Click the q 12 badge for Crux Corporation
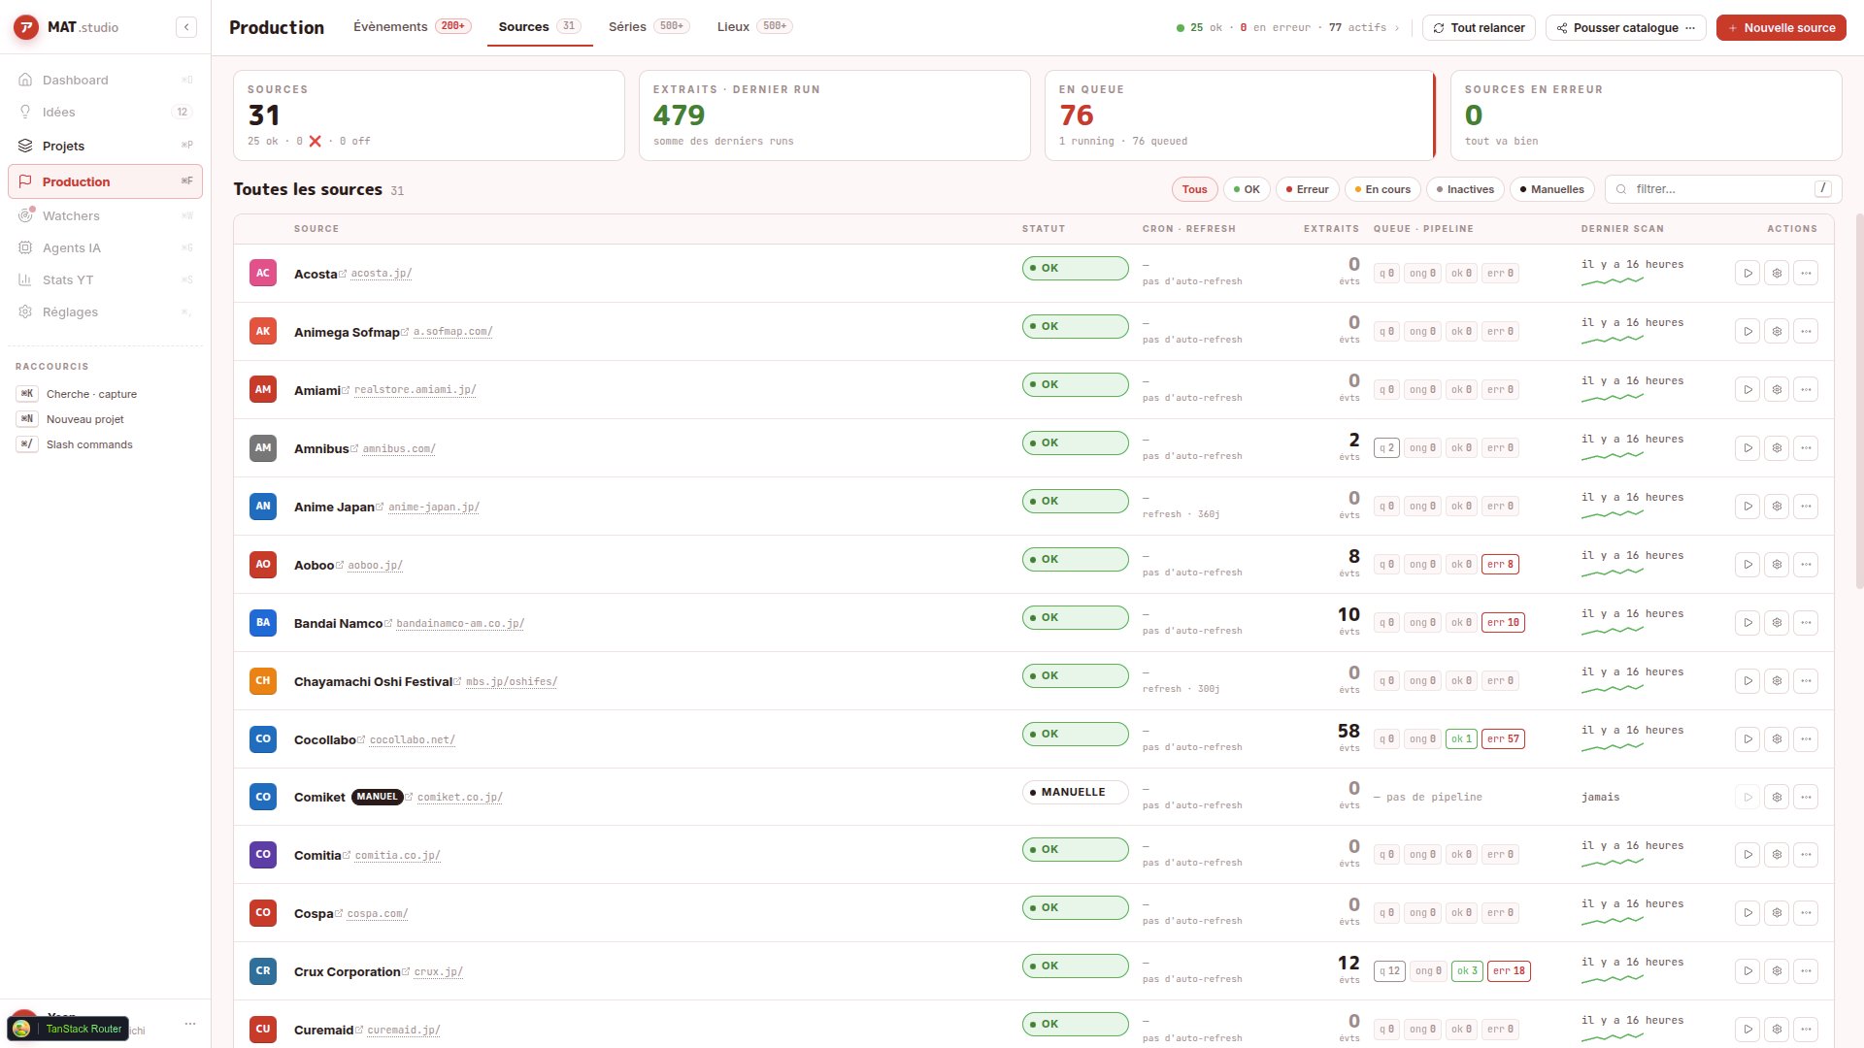 click(x=1389, y=971)
